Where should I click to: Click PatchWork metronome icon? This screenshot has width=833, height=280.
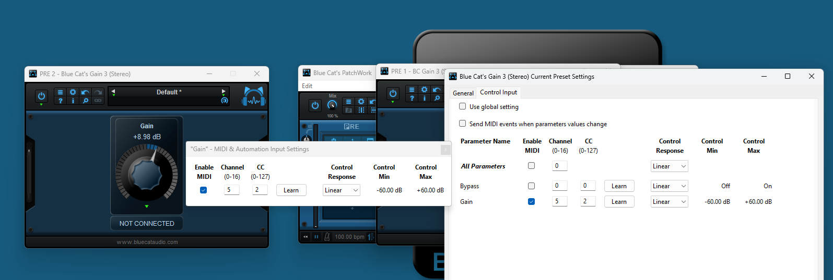[x=327, y=237]
